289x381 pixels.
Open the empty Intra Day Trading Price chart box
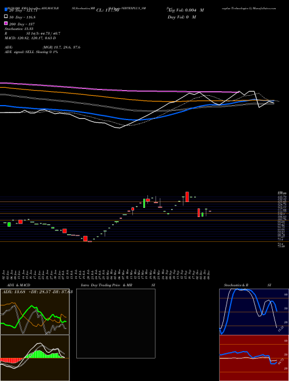[x=116, y=323]
